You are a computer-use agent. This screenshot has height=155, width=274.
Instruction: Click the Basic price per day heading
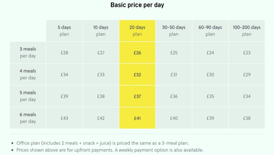click(137, 5)
